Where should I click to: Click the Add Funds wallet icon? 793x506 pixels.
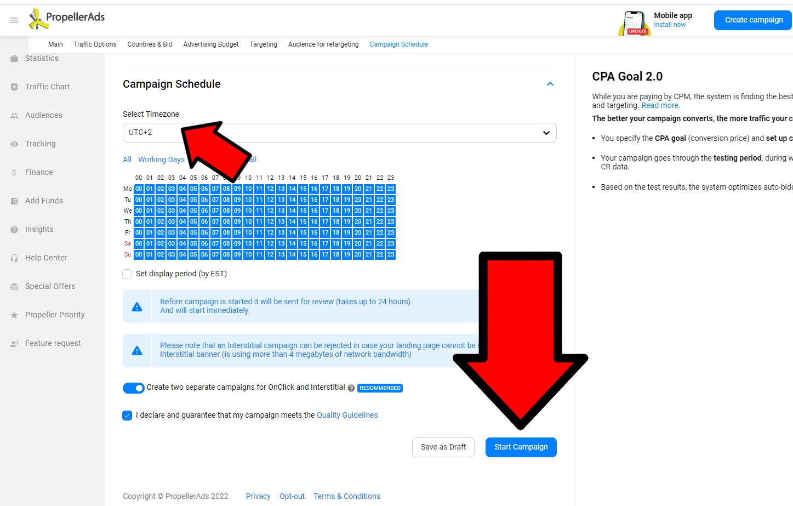point(14,201)
